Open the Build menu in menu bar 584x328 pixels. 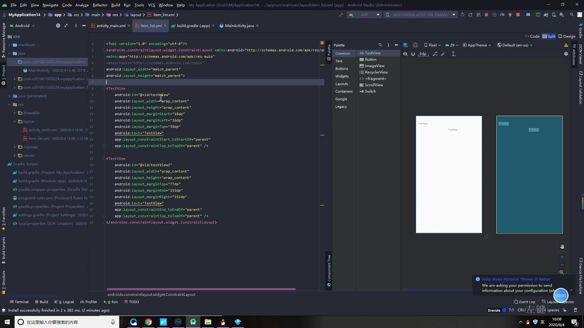point(115,5)
